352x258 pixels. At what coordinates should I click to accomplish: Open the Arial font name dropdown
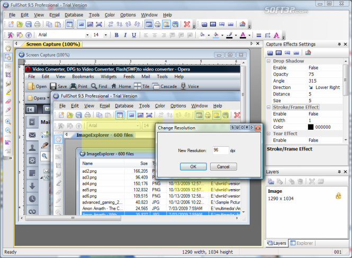pos(87,35)
